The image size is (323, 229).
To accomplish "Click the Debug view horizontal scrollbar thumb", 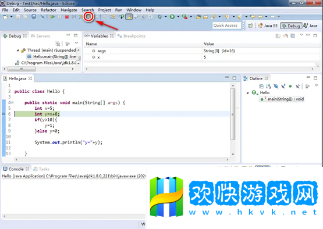I will 22,69.
